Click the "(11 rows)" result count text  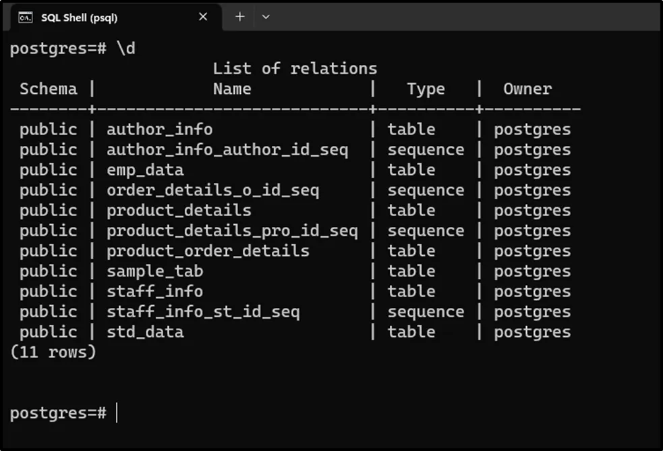(53, 352)
